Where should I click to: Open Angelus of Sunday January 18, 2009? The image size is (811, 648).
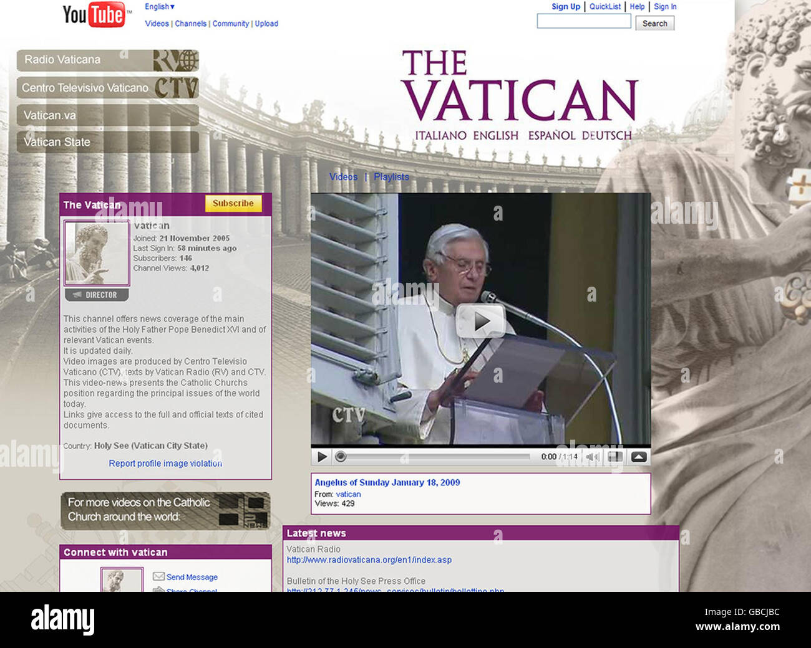click(387, 482)
